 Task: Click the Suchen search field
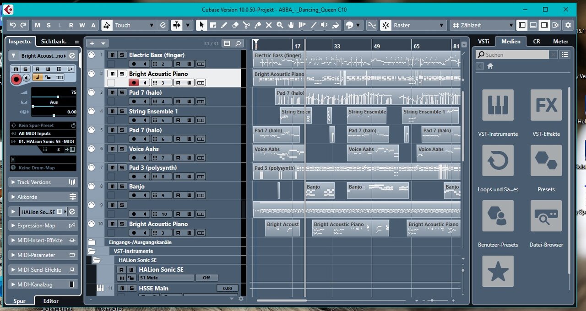pyautogui.click(x=512, y=54)
